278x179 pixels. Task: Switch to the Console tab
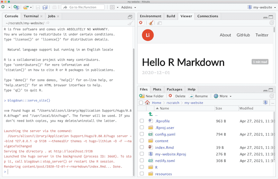[x=11, y=16]
